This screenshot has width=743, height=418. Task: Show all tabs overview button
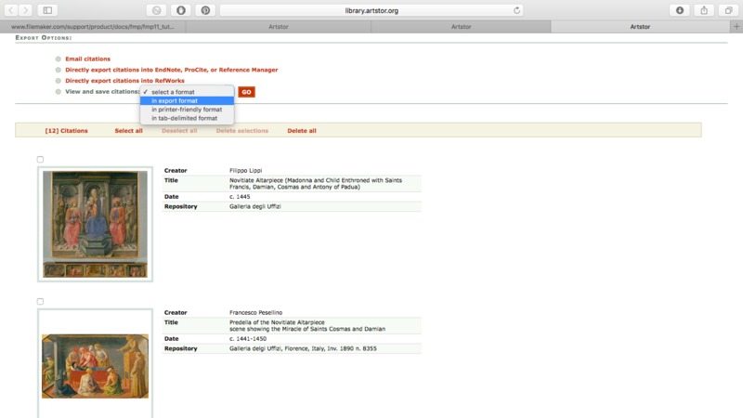point(729,10)
